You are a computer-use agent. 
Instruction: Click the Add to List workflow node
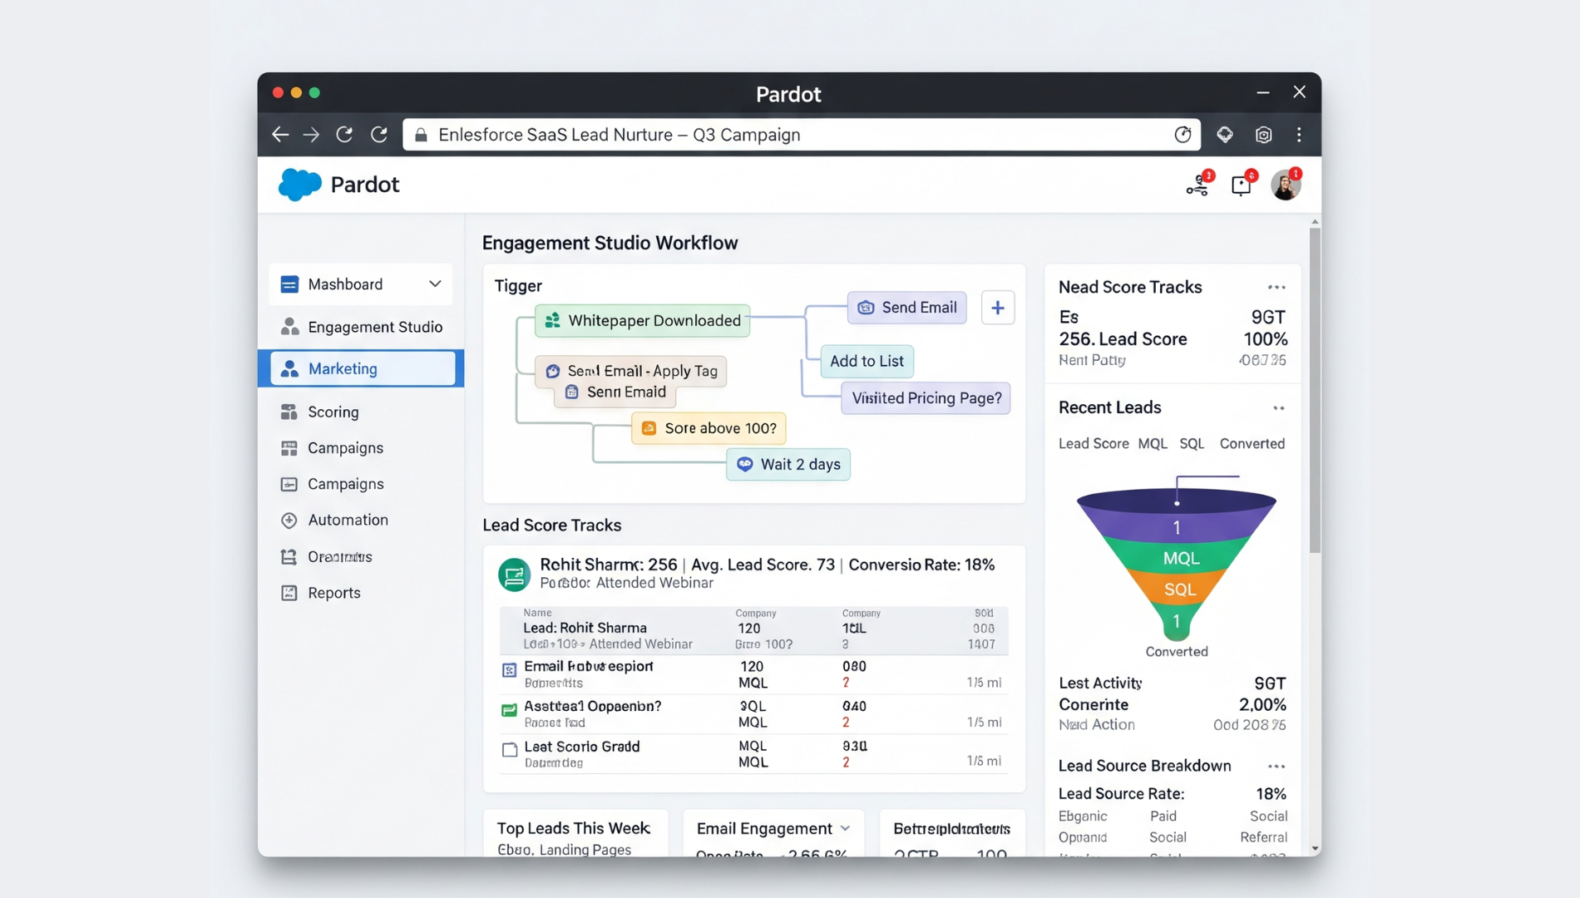867,362
